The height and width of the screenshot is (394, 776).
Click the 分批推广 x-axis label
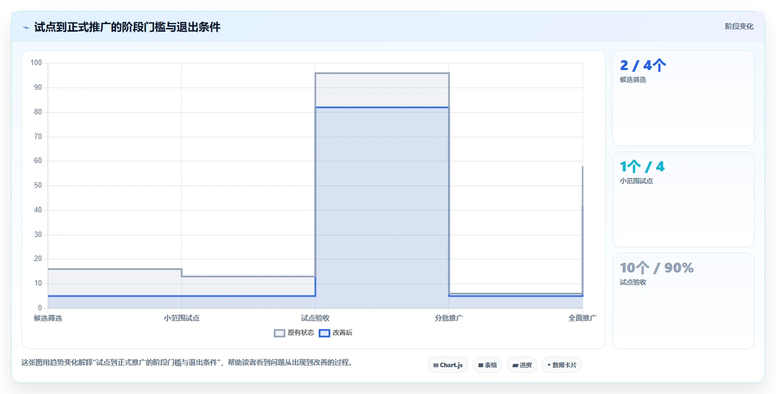point(449,318)
